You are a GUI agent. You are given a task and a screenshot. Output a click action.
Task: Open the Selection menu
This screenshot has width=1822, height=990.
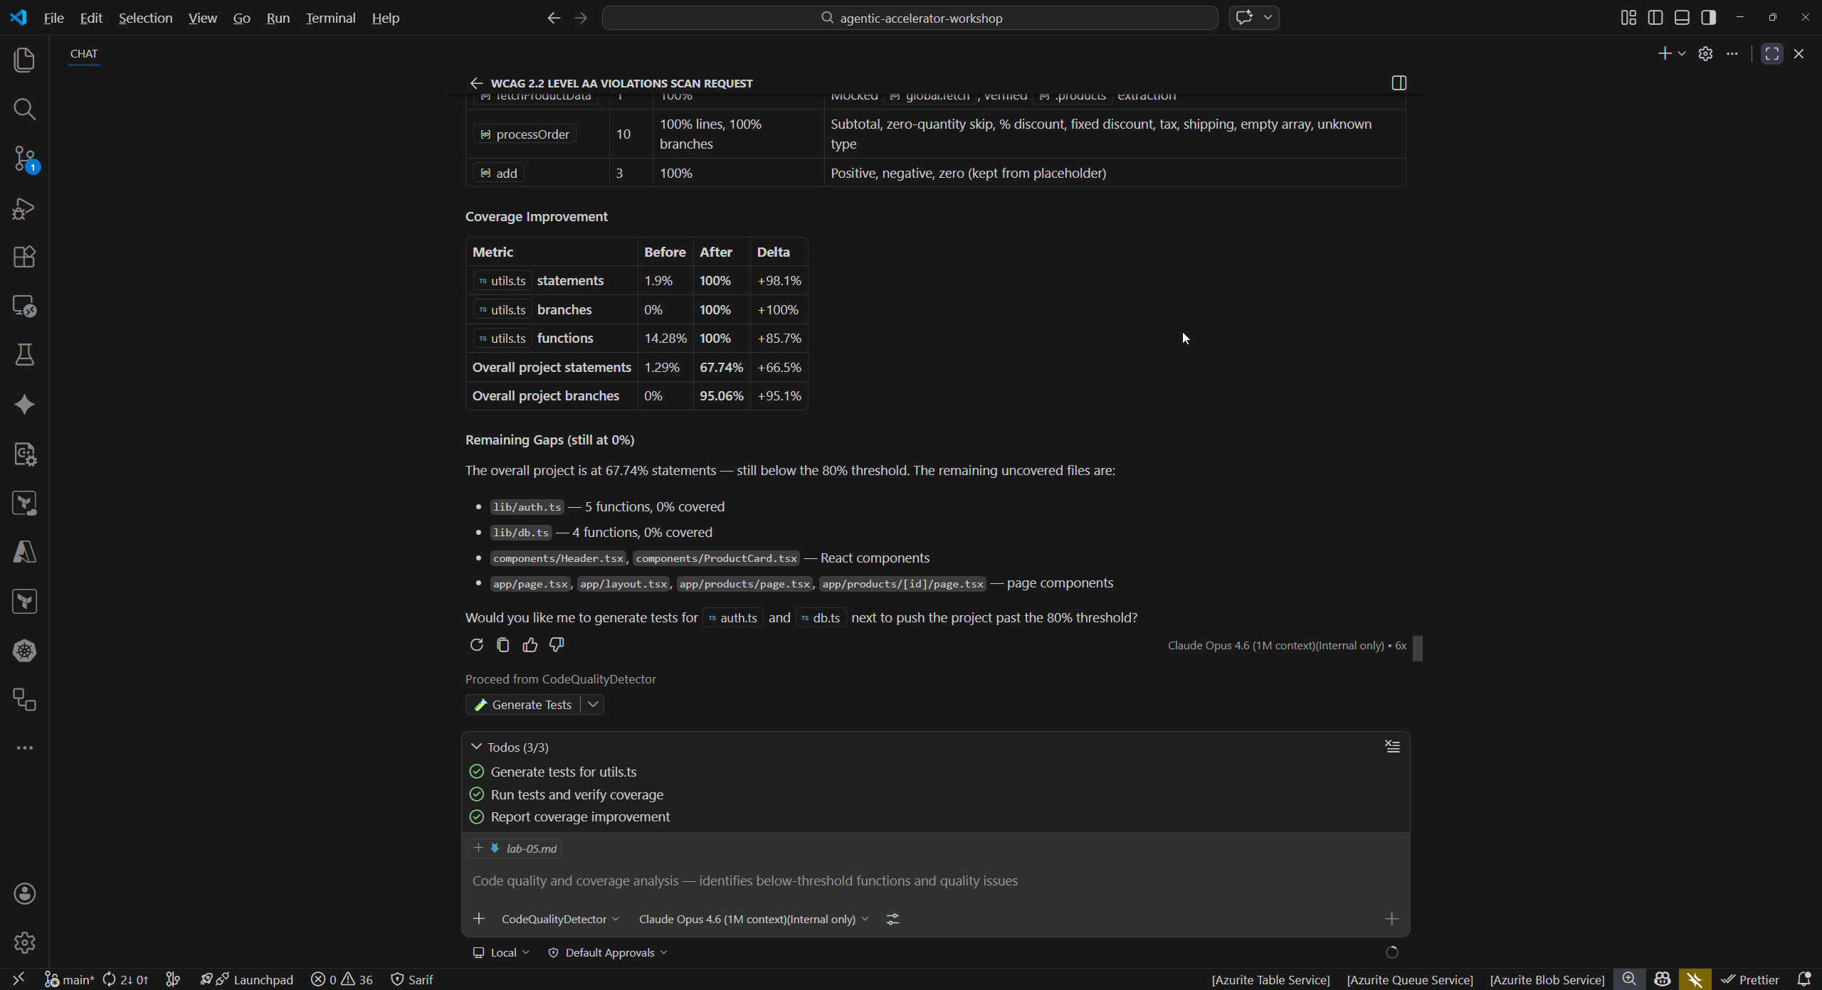click(145, 18)
